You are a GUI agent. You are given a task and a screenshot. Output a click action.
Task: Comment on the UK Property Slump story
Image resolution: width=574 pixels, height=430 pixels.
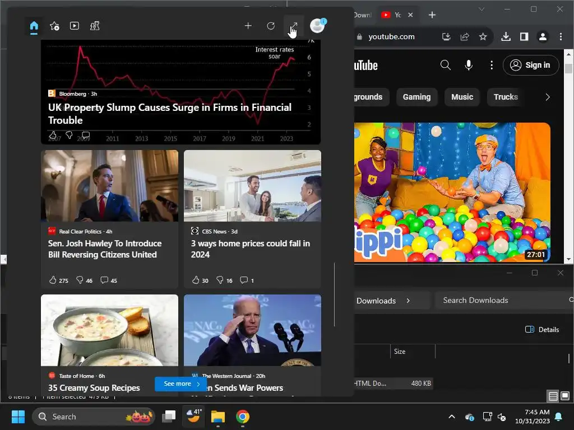click(x=86, y=135)
